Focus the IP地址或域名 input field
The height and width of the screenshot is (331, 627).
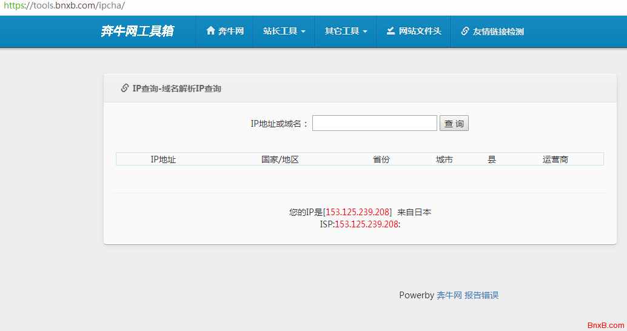[x=374, y=123]
